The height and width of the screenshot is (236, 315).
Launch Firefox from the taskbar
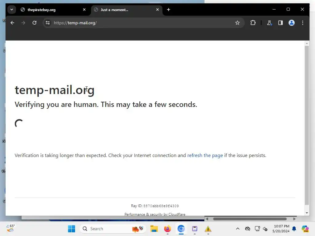pyautogui.click(x=168, y=229)
